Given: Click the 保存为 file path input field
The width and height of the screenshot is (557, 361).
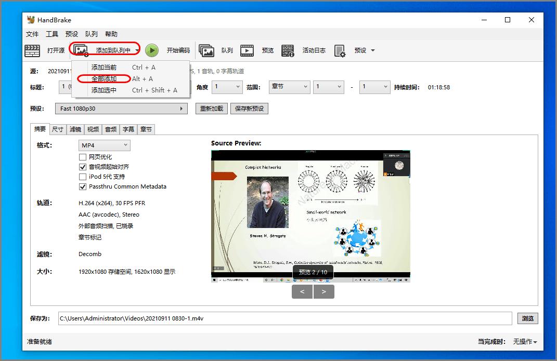Looking at the screenshot, I should point(284,318).
